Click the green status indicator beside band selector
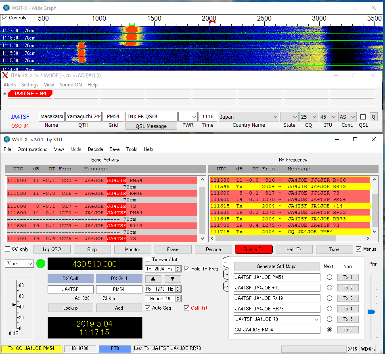Screen dimensions: 385x354 pyautogui.click(x=41, y=264)
